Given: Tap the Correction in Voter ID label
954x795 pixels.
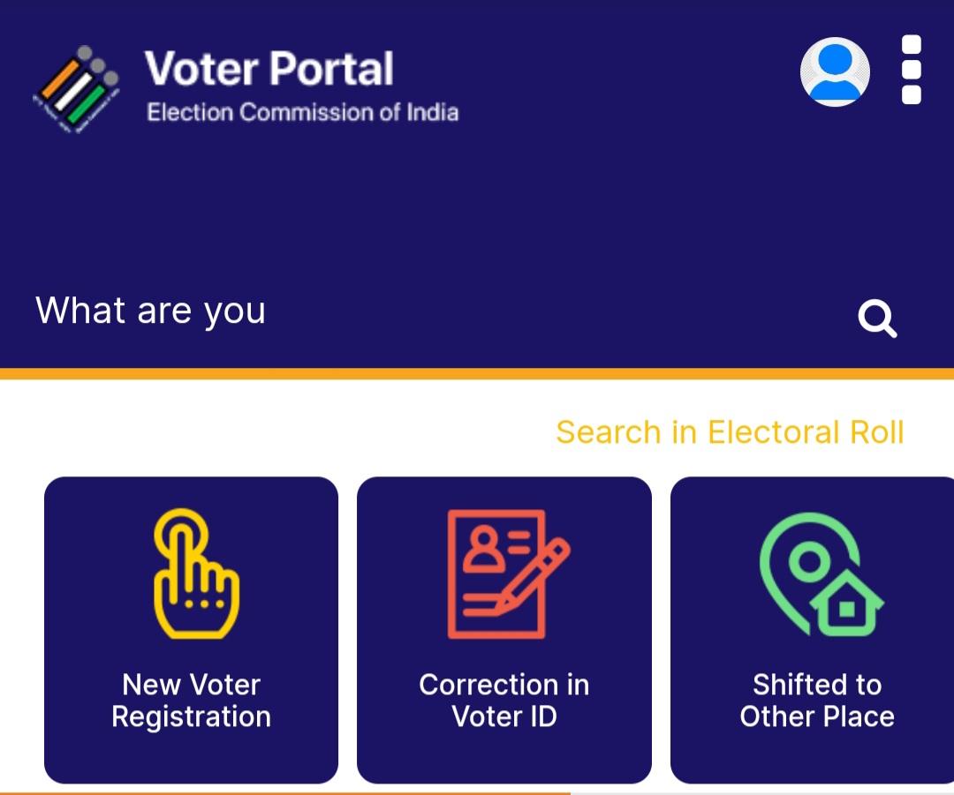Looking at the screenshot, I should point(504,701).
